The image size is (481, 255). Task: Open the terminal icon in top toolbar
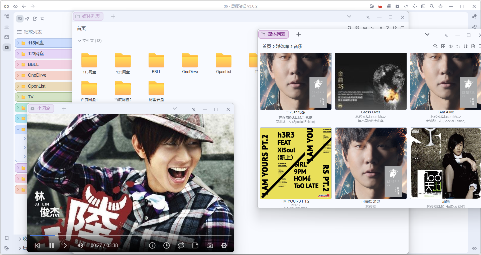[423, 6]
